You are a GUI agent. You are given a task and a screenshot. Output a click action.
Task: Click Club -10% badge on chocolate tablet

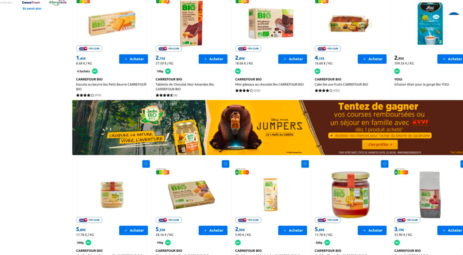pos(168,49)
